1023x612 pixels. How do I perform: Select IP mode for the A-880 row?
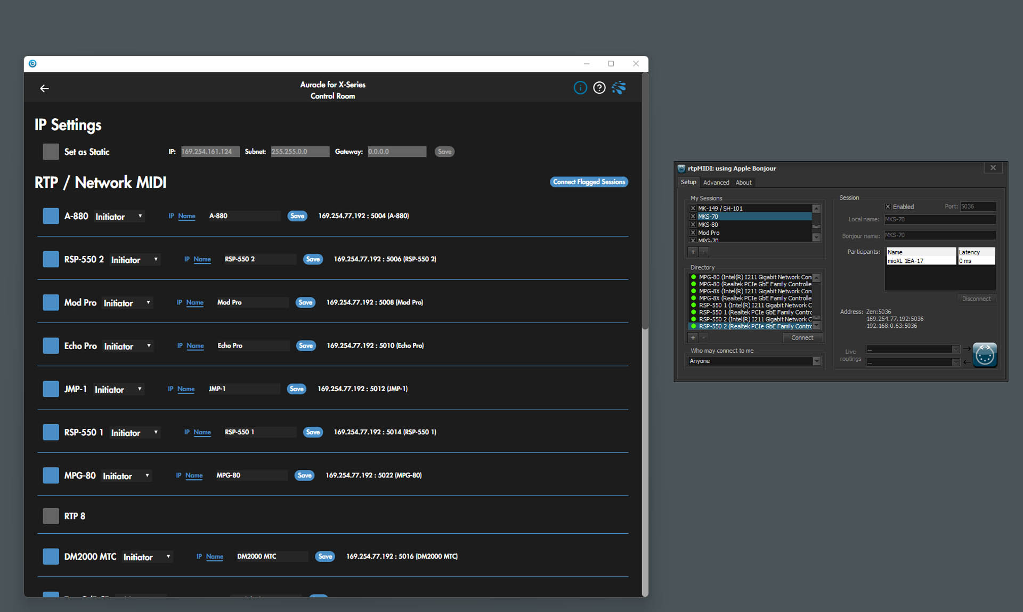click(171, 216)
